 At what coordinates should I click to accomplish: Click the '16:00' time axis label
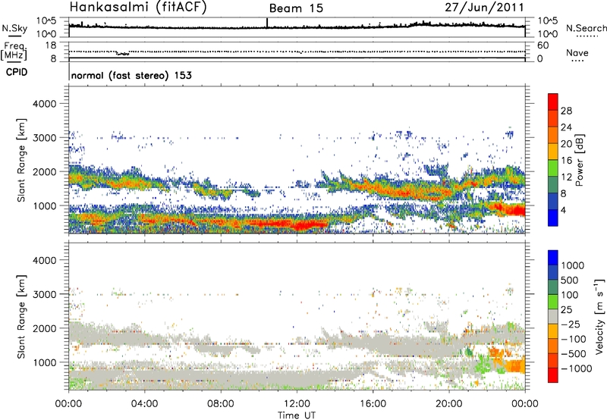click(373, 404)
